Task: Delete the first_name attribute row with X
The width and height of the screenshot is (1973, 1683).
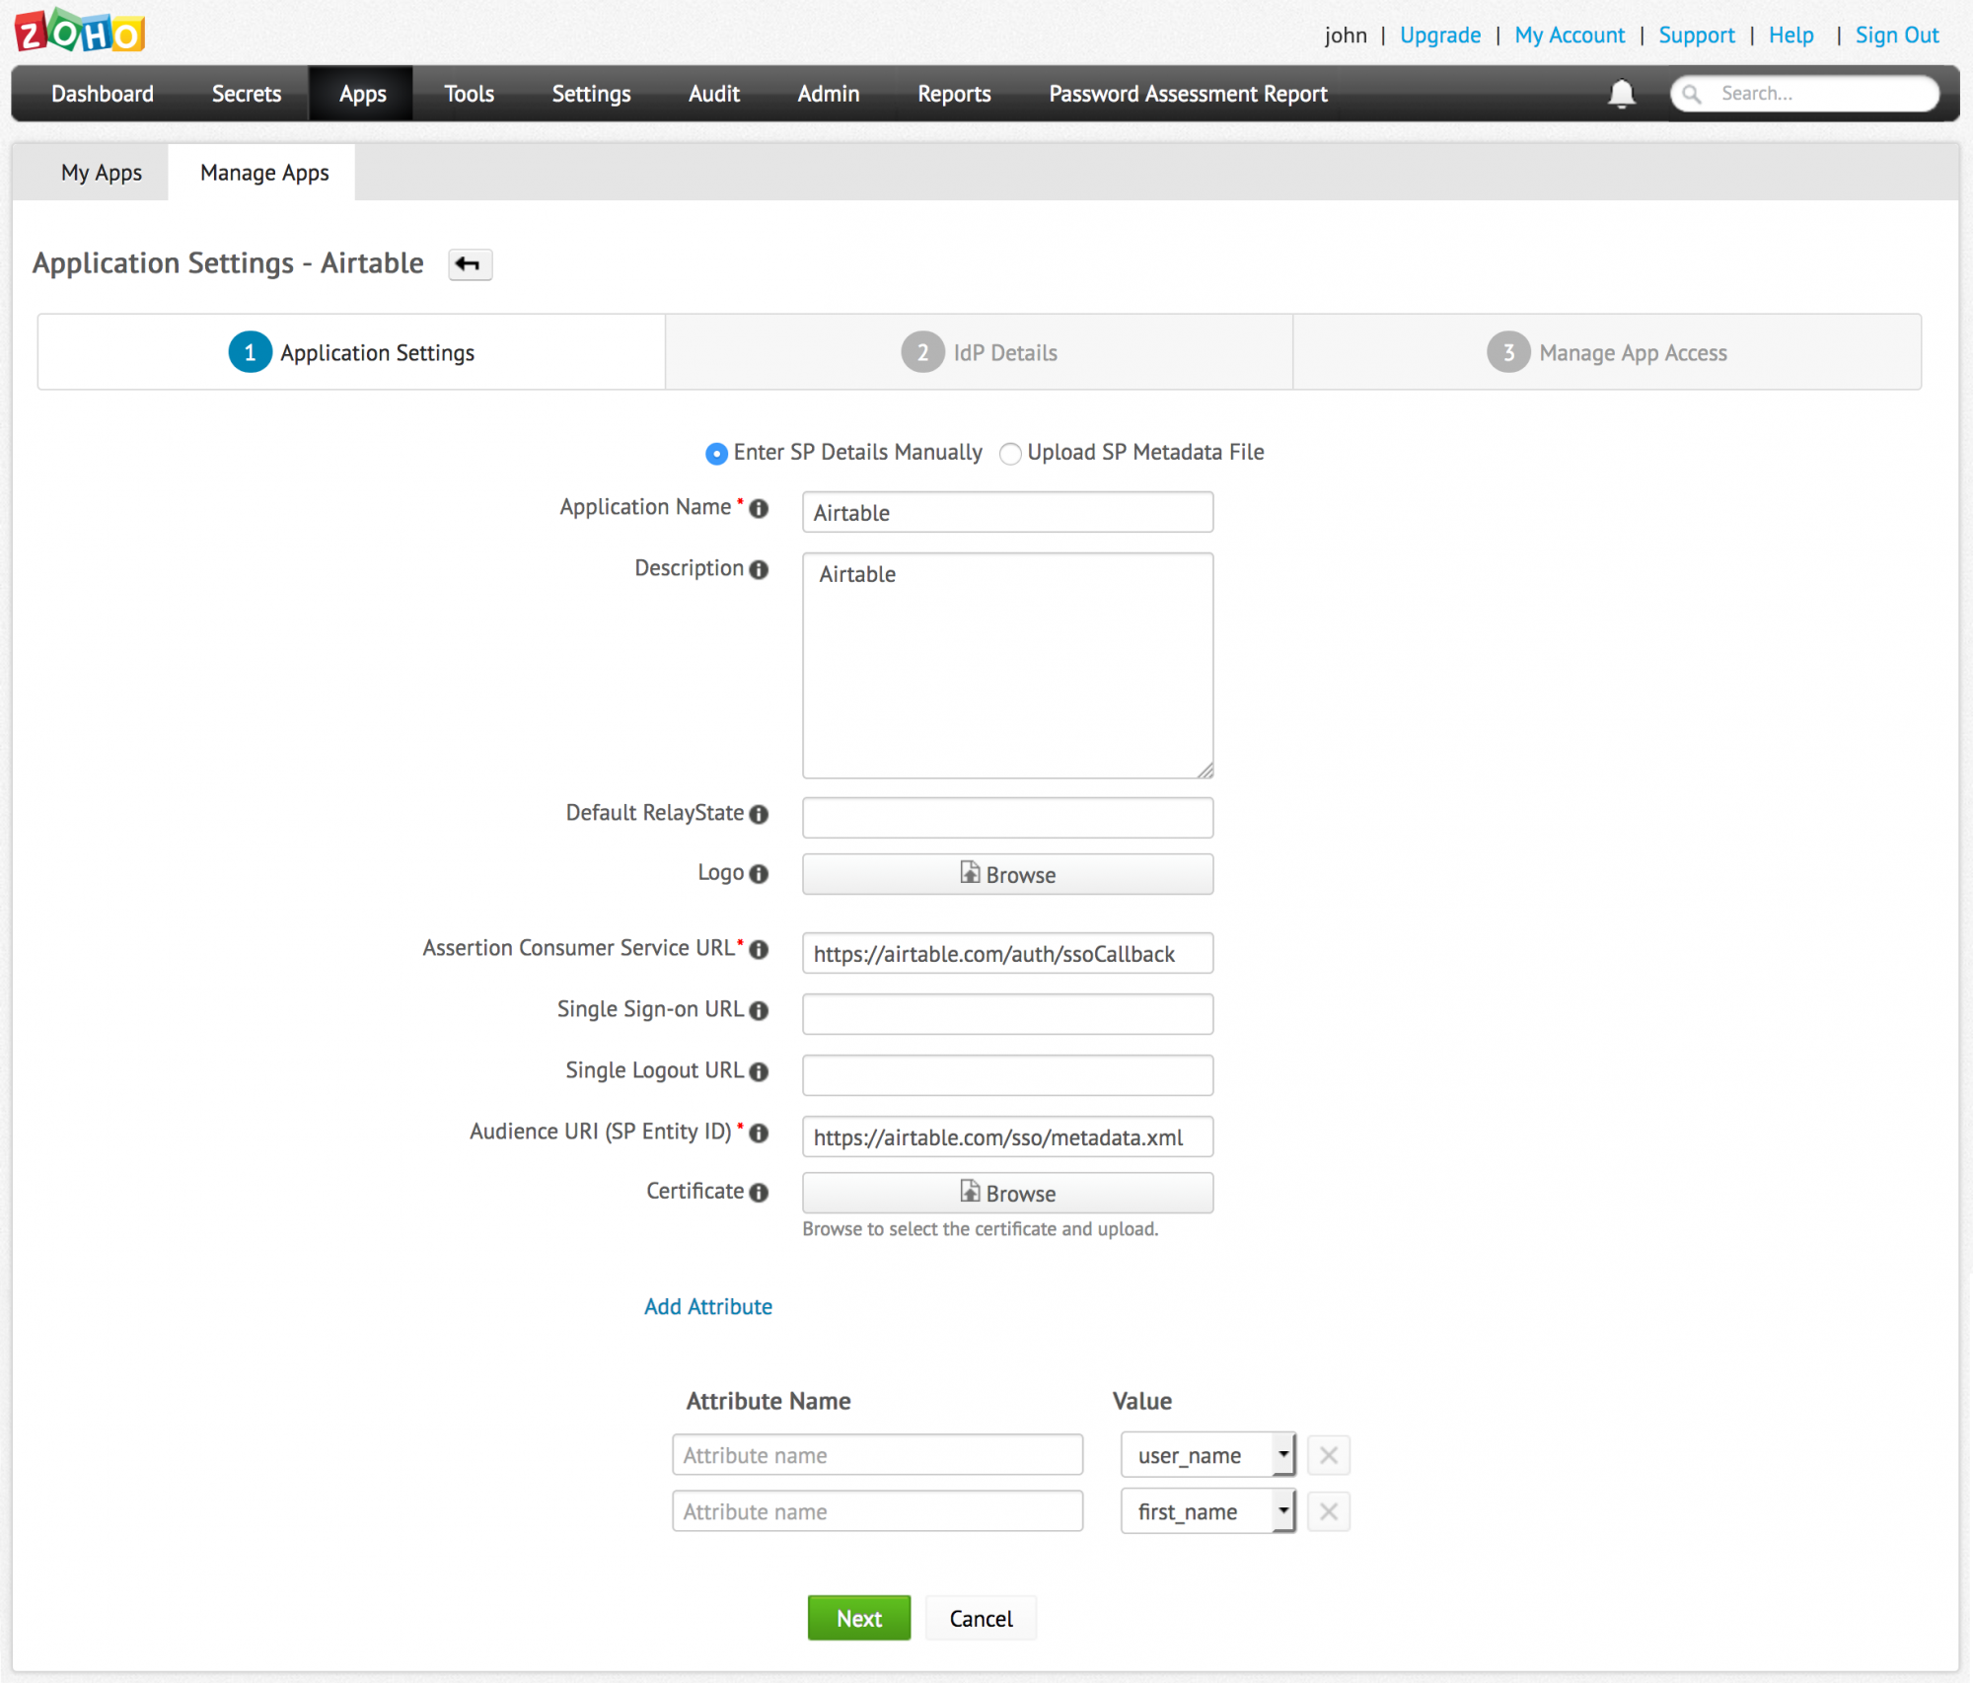Action: tap(1328, 1511)
